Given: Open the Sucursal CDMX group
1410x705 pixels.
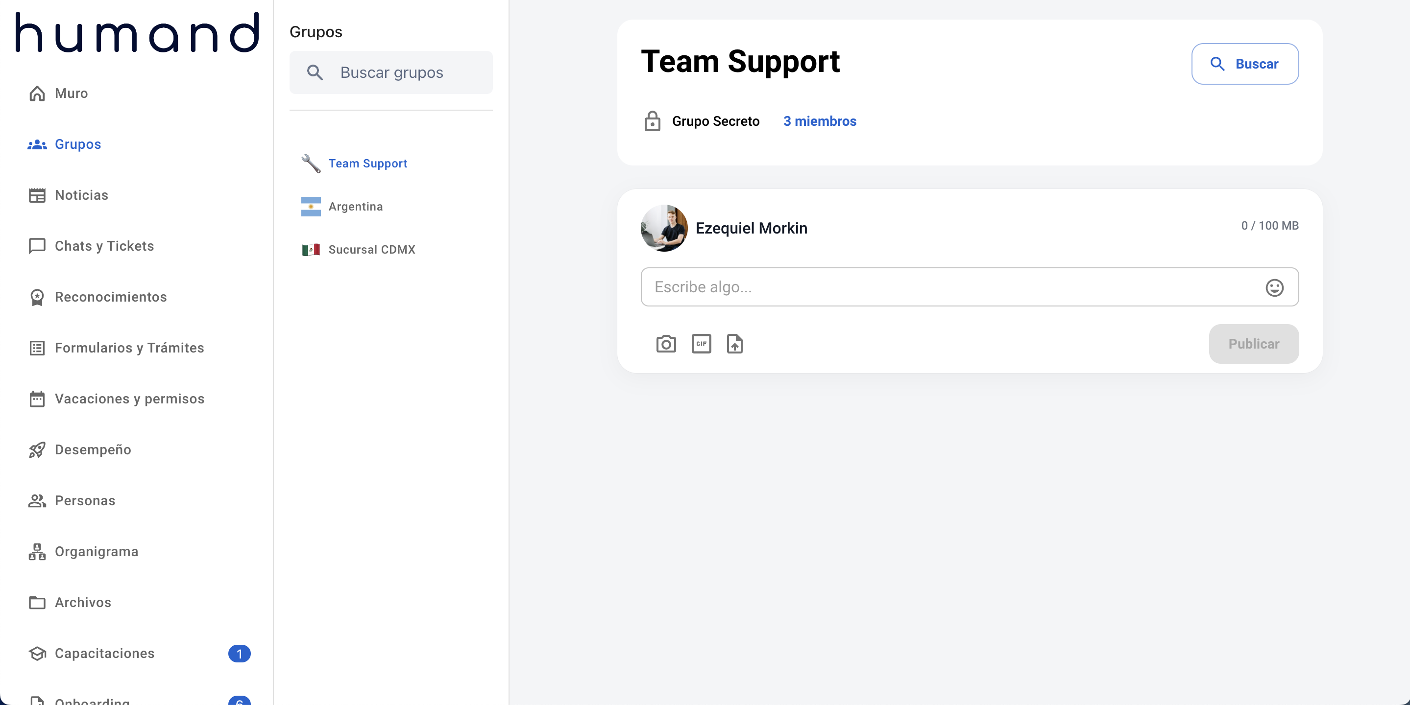Looking at the screenshot, I should tap(371, 250).
